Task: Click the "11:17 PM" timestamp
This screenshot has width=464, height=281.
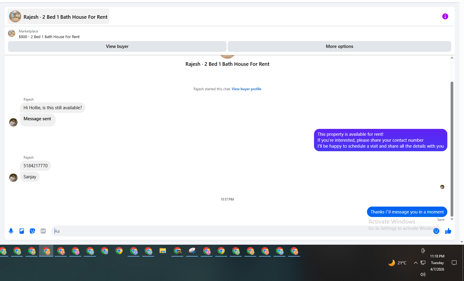Action: 227,199
